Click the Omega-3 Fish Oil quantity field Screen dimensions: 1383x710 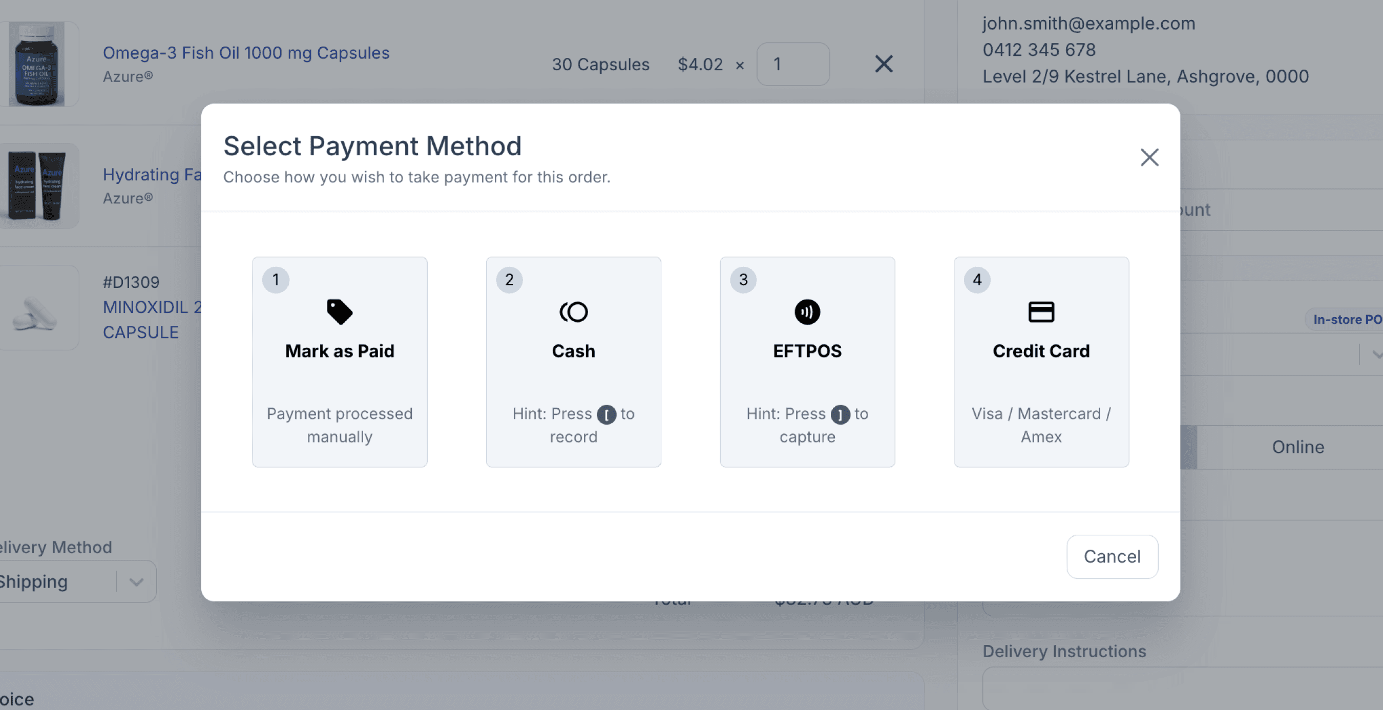(x=793, y=64)
